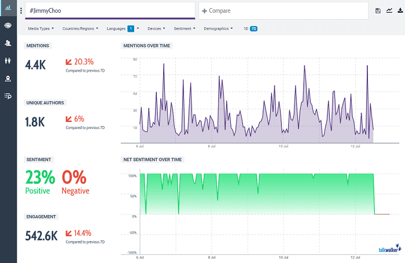405x263 pixels.
Task: Select the 7D time range
Action: click(253, 28)
